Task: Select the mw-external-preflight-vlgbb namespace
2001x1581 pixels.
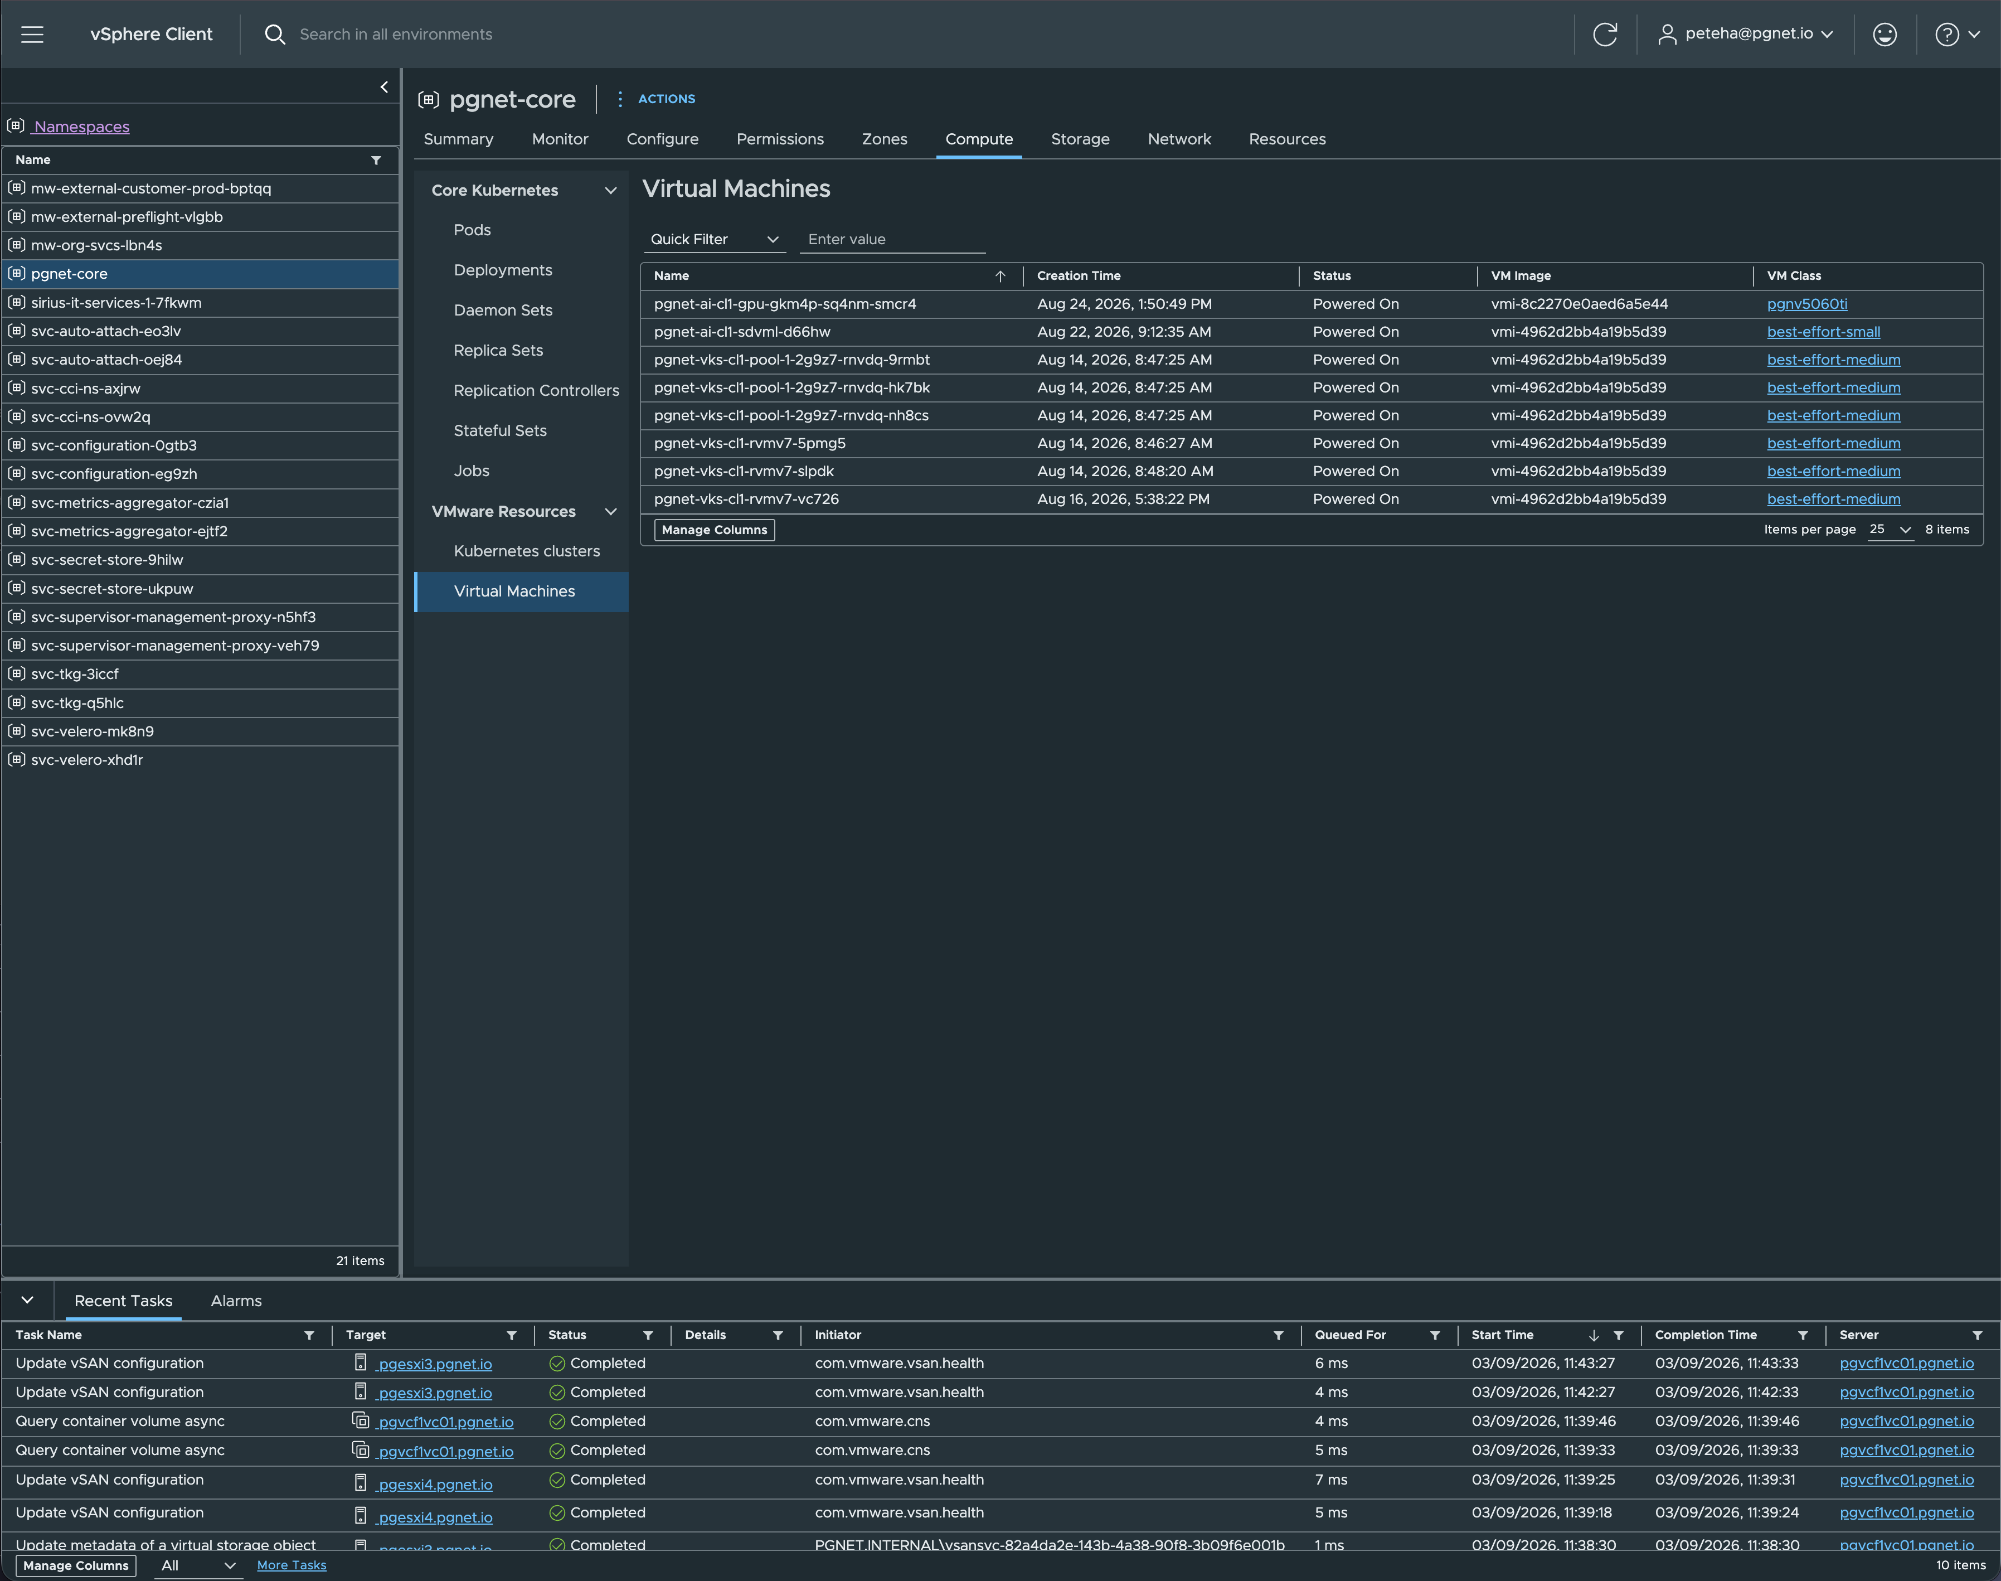Action: [201, 217]
